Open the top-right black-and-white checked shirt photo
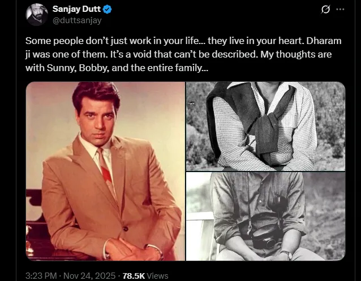The image size is (361, 281). (x=265, y=126)
